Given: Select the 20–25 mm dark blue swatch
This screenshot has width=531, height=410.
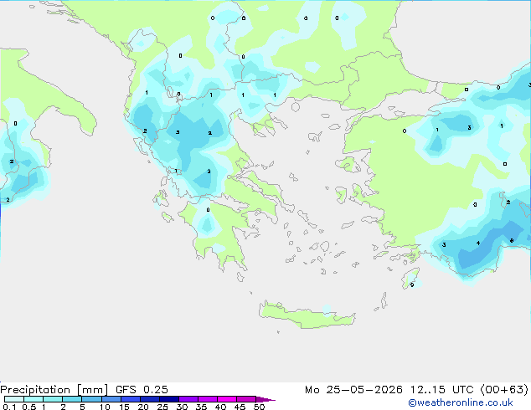Looking at the screenshot, I should click(150, 399).
